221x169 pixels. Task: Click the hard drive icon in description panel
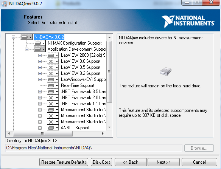165,71
